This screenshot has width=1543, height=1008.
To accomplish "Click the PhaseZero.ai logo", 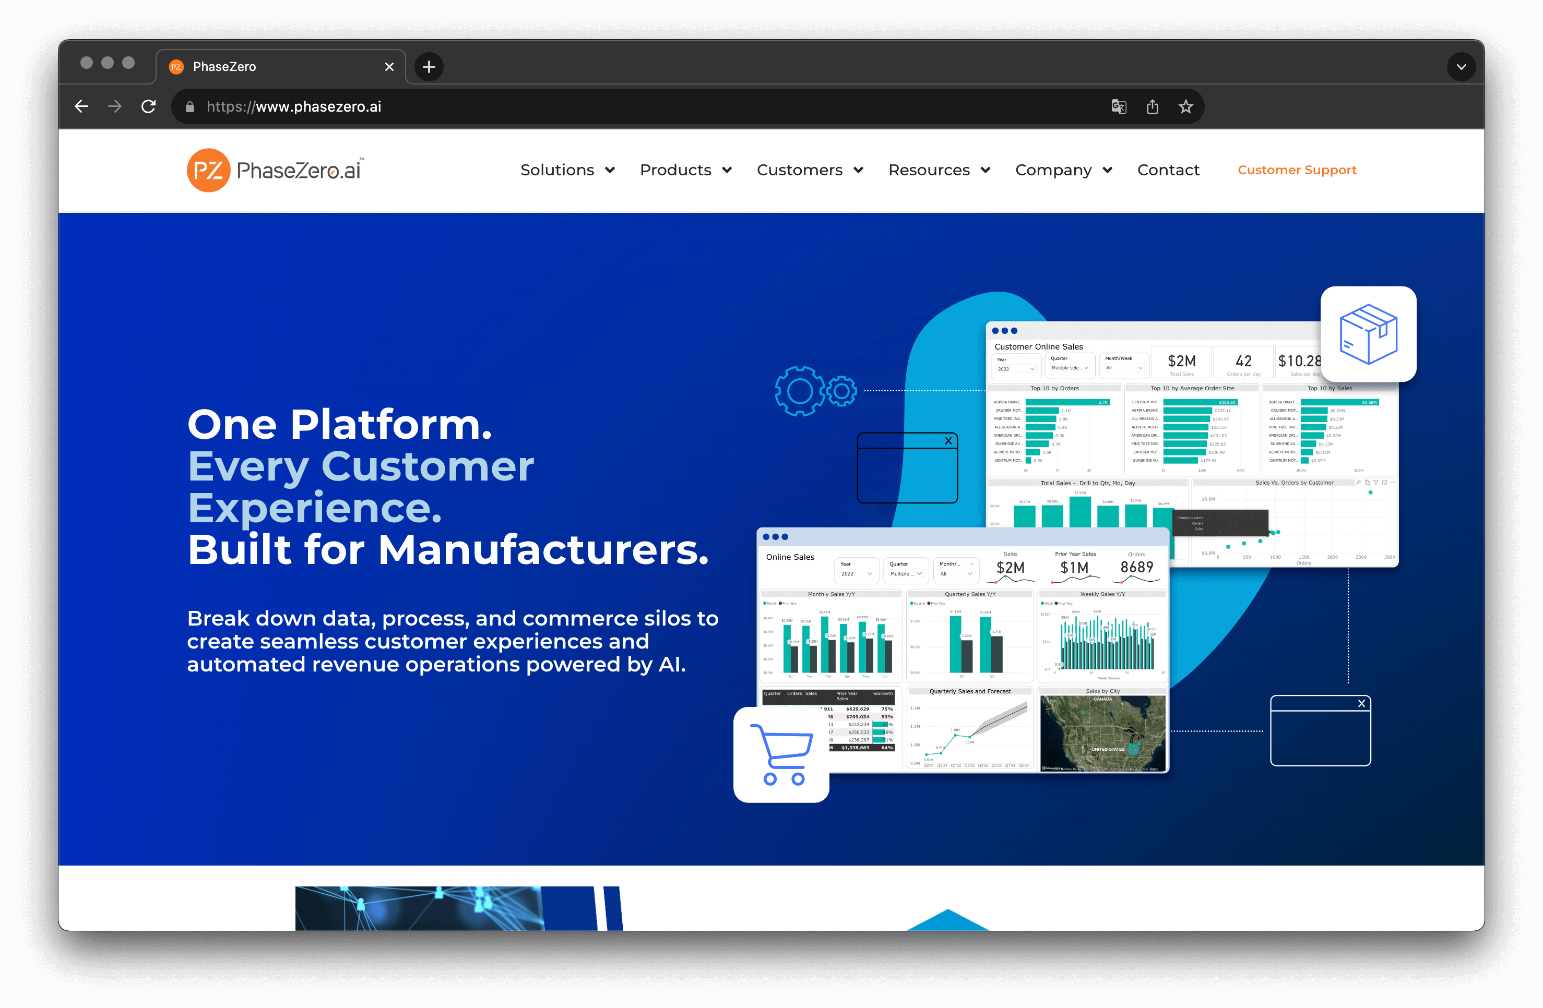I will (x=276, y=171).
